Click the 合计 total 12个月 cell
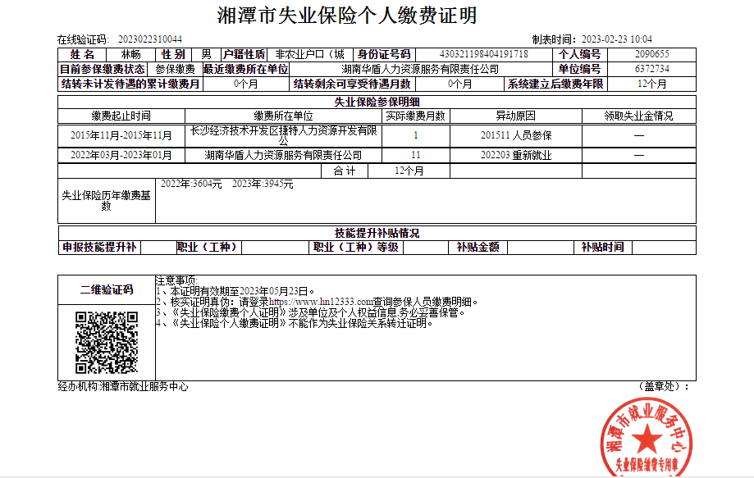The image size is (754, 478). [409, 171]
